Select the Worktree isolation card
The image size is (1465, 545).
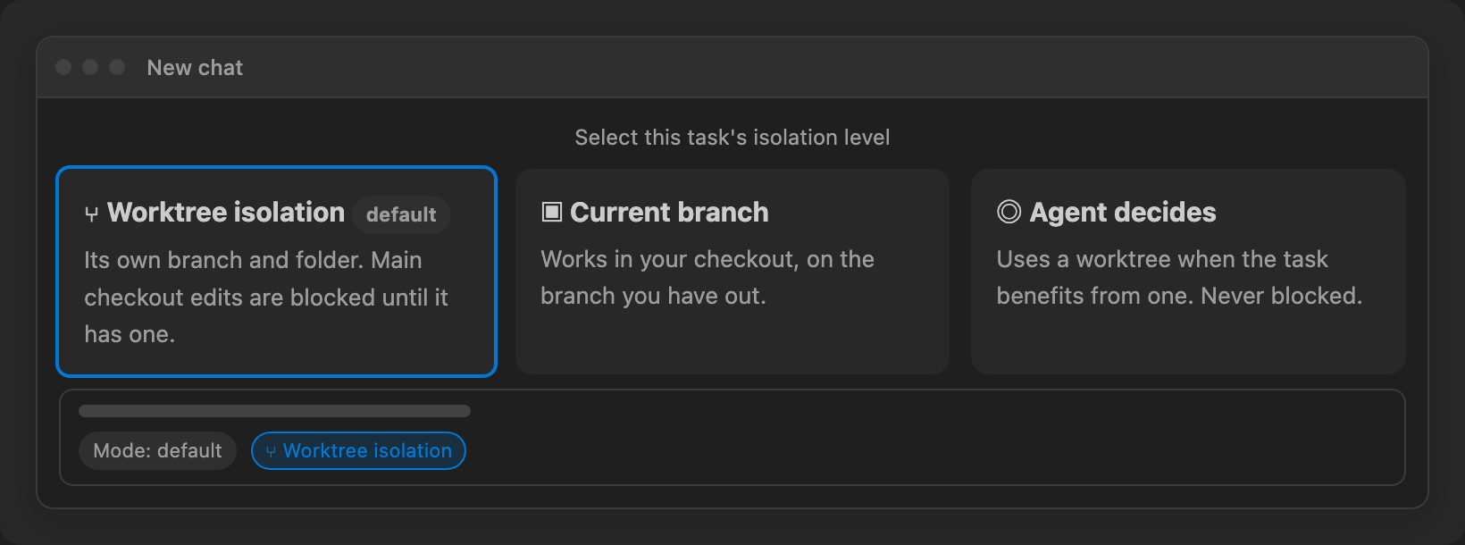pyautogui.click(x=276, y=272)
